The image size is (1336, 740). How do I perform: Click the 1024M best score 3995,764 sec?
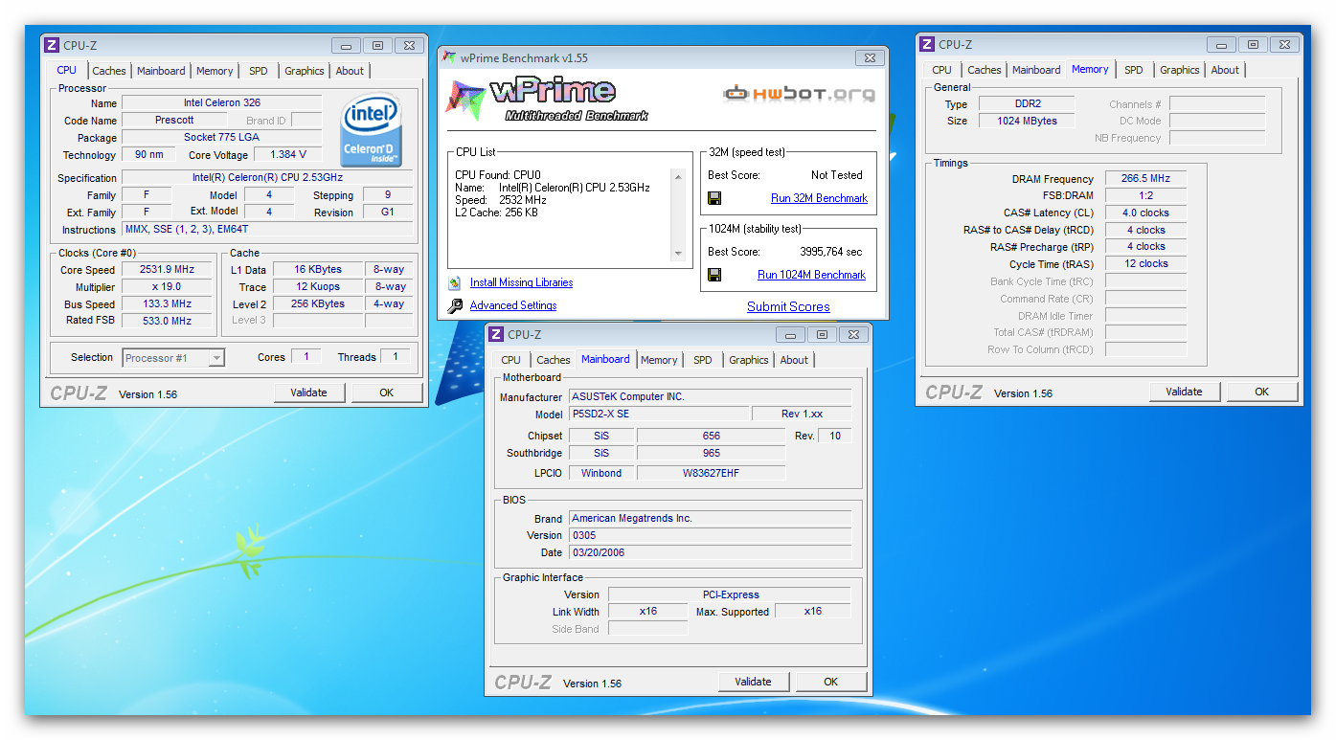[x=830, y=252]
